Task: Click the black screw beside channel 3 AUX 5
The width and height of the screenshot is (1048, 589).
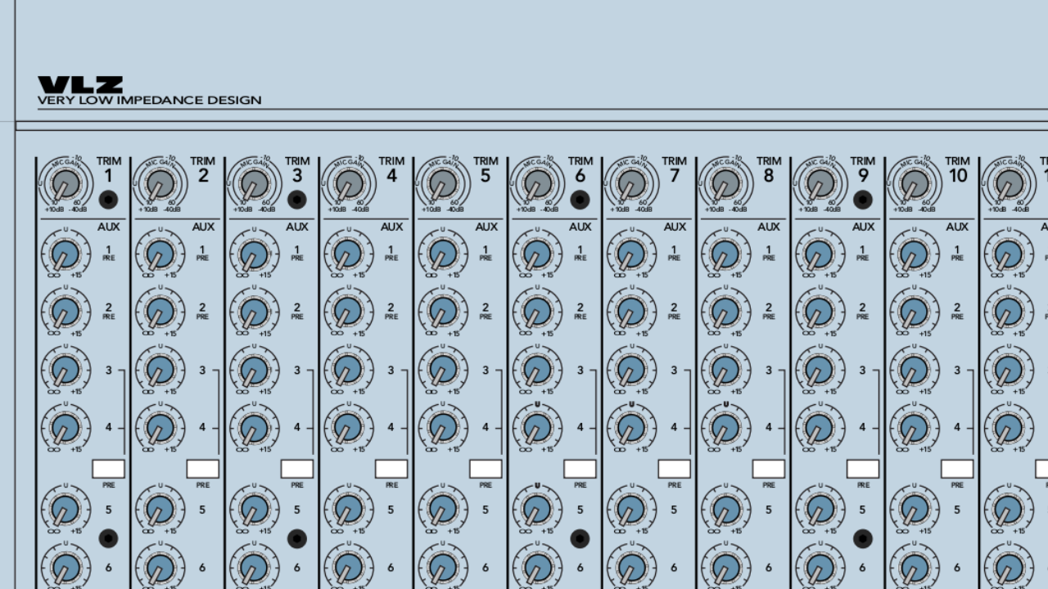Action: point(297,538)
